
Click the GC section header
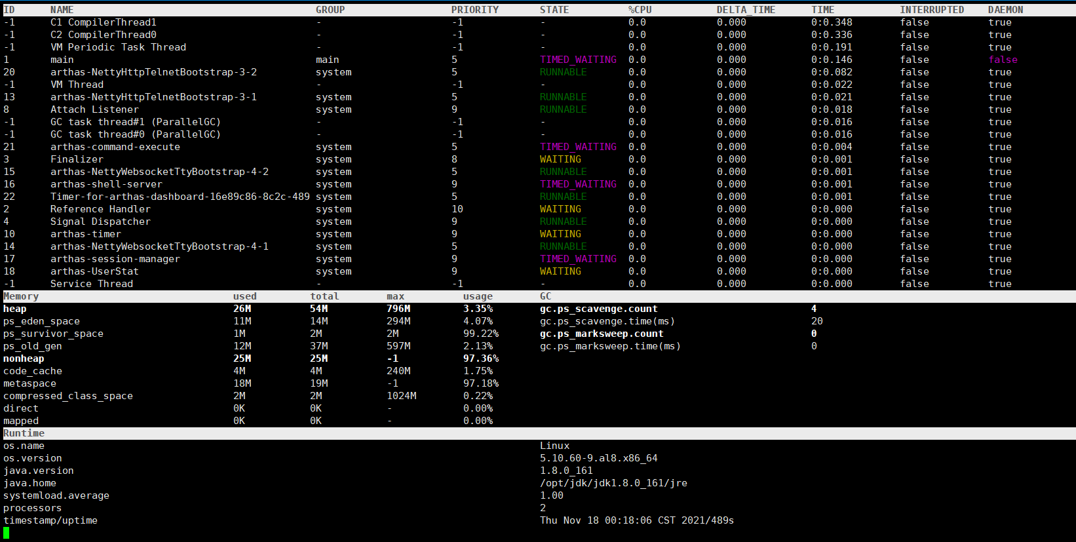(x=546, y=296)
